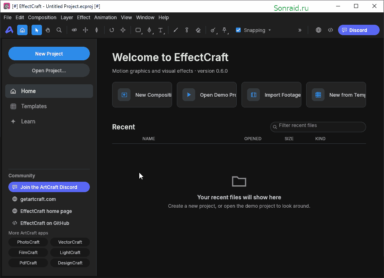Click the Home icon in the toolbar
Screen dimensions: 384x278
coord(22,30)
